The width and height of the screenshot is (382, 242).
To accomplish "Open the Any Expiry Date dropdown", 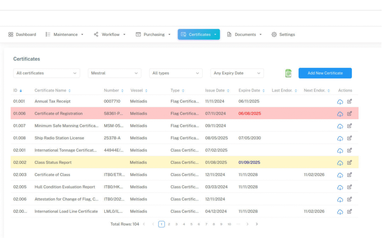I will click(x=237, y=73).
